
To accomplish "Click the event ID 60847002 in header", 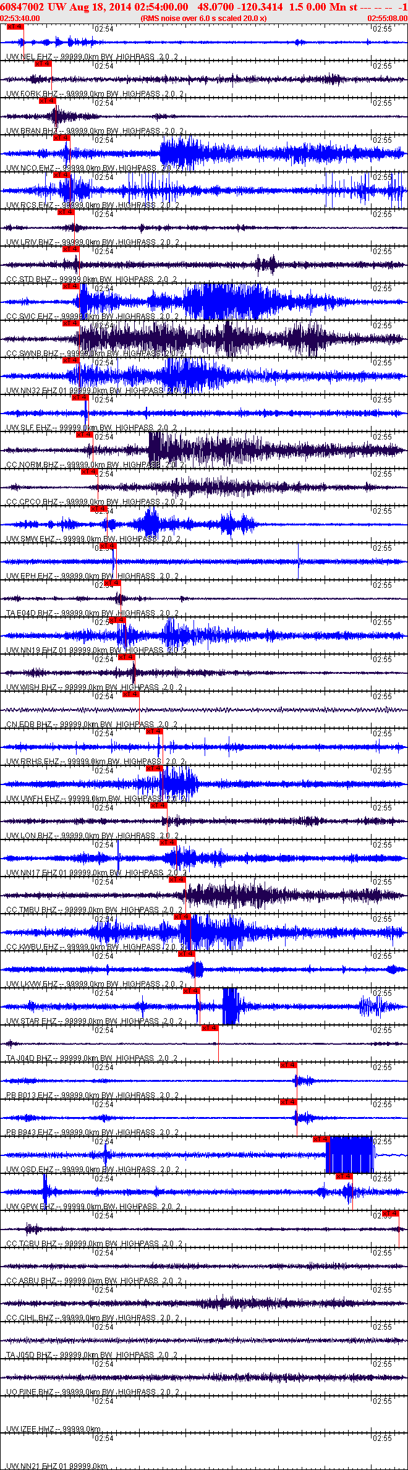I will (22, 7).
